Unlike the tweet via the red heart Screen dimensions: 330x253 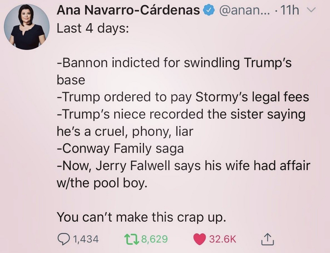200,238
